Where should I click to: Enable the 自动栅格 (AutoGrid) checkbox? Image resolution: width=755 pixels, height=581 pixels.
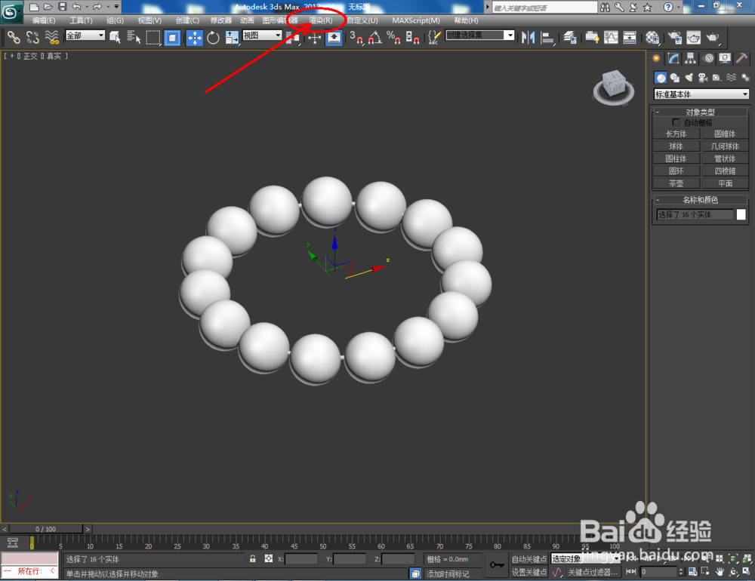(x=676, y=121)
